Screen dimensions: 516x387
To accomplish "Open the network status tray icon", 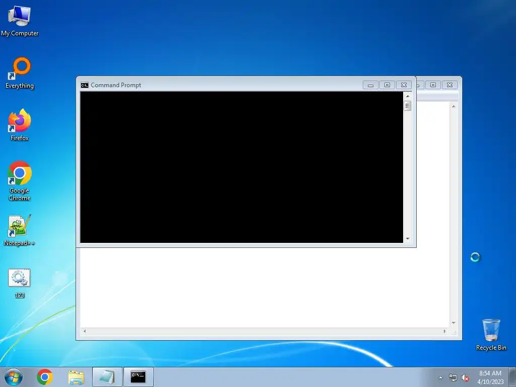I will click(453, 378).
